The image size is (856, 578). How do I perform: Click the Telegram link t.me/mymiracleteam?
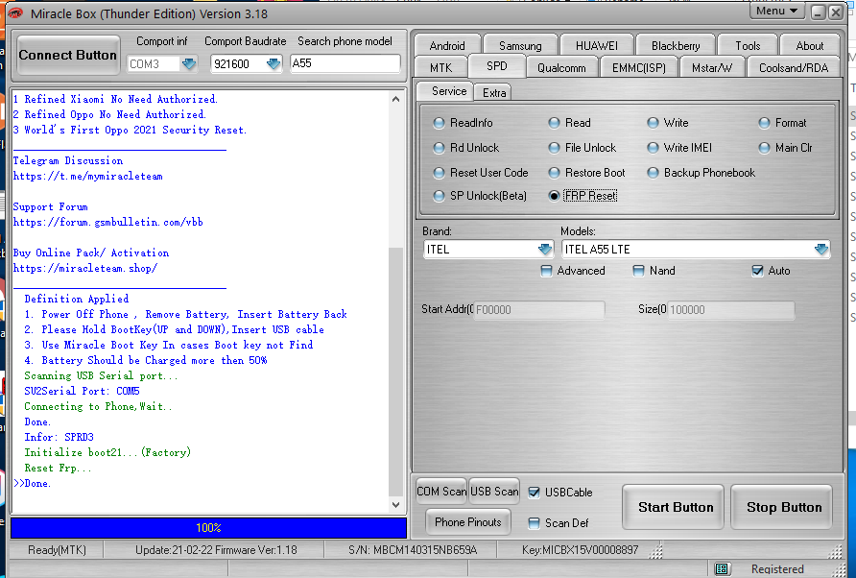88,177
